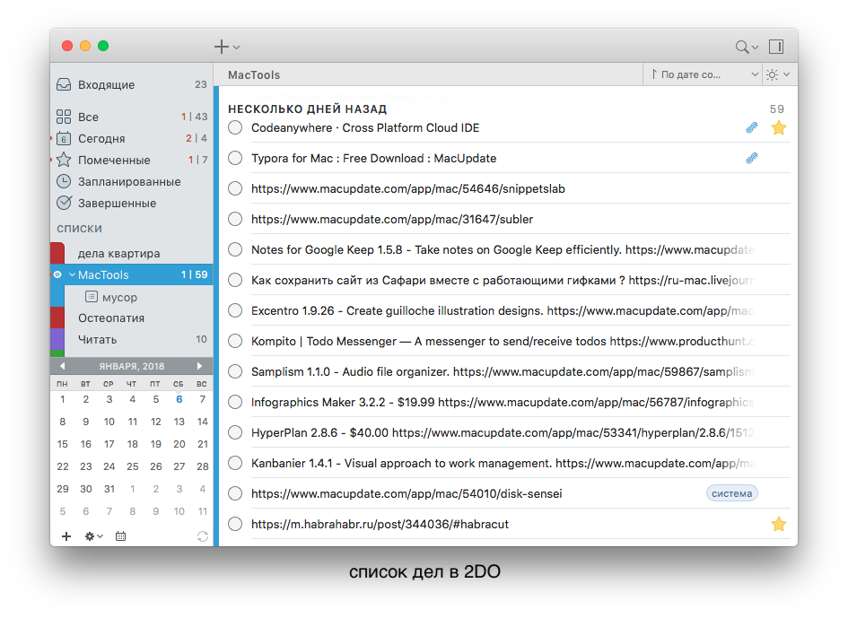Select January 17 in the calendar

tap(109, 445)
